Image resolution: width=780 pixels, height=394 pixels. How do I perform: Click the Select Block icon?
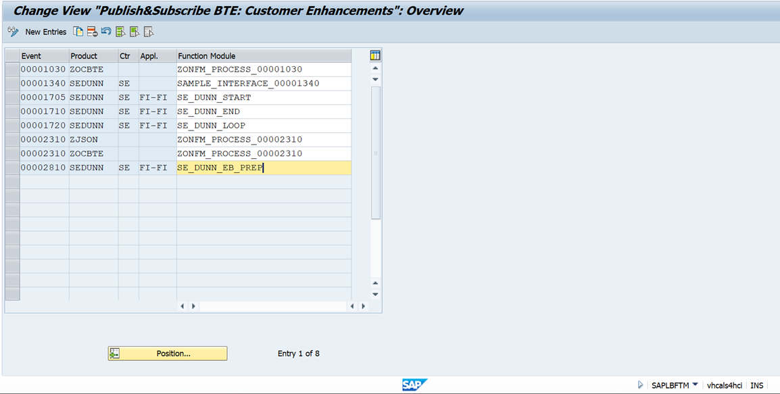coord(135,32)
